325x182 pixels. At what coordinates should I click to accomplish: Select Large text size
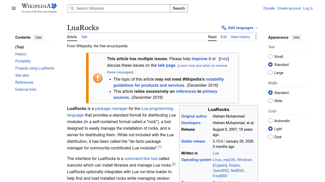point(270,73)
